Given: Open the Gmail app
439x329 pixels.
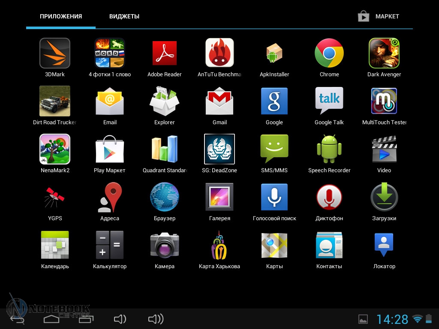Looking at the screenshot, I should coord(219,101).
